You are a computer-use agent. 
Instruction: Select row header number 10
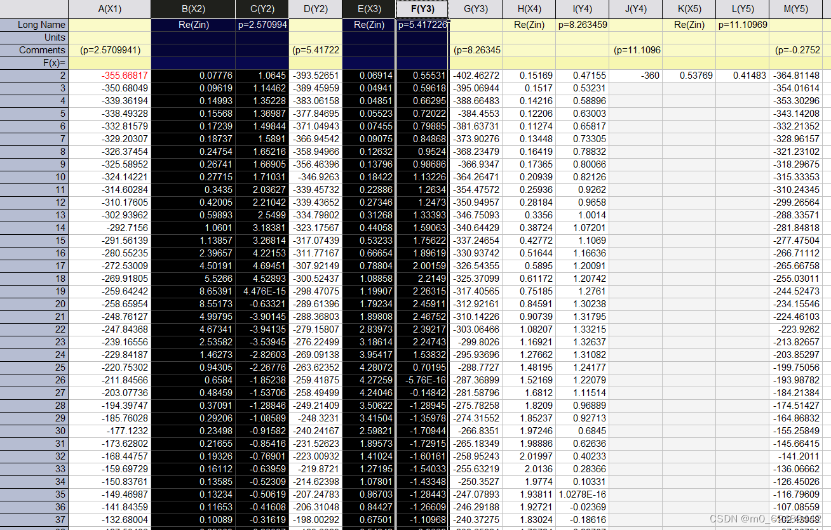34,177
